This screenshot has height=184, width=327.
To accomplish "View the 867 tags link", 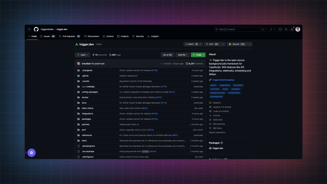I will [115, 55].
